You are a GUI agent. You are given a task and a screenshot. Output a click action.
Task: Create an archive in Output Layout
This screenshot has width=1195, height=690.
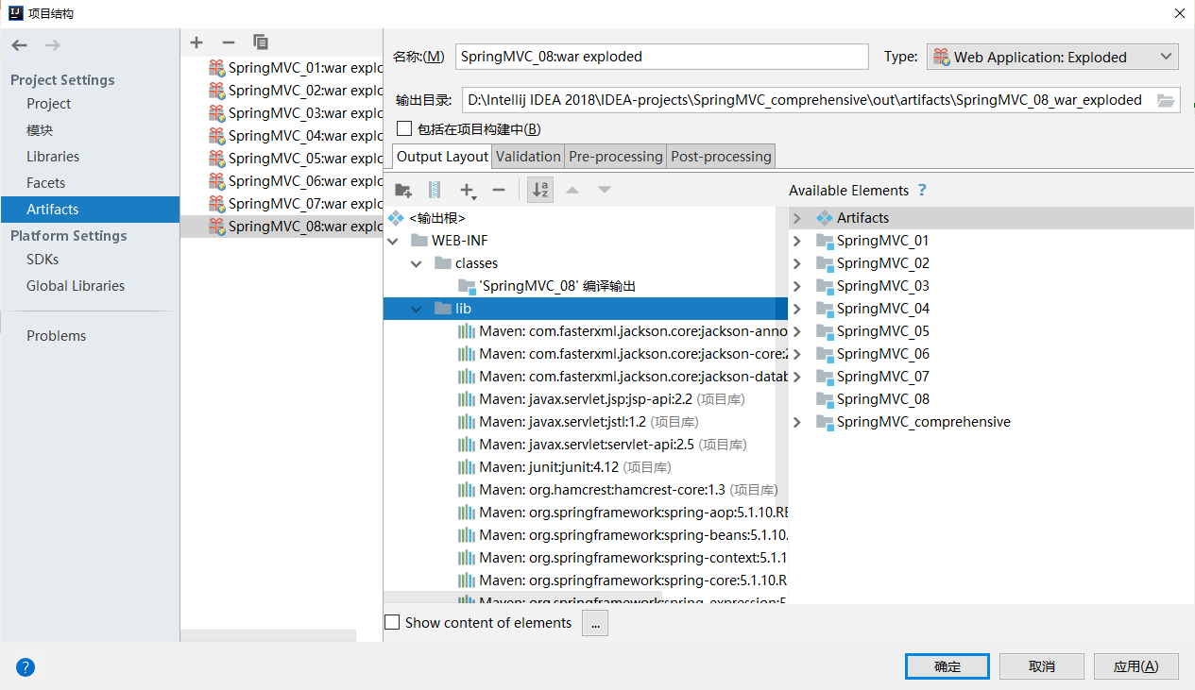[435, 190]
